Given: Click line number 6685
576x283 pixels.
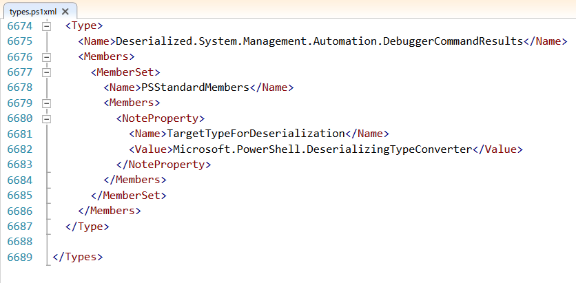Looking at the screenshot, I should point(19,196).
